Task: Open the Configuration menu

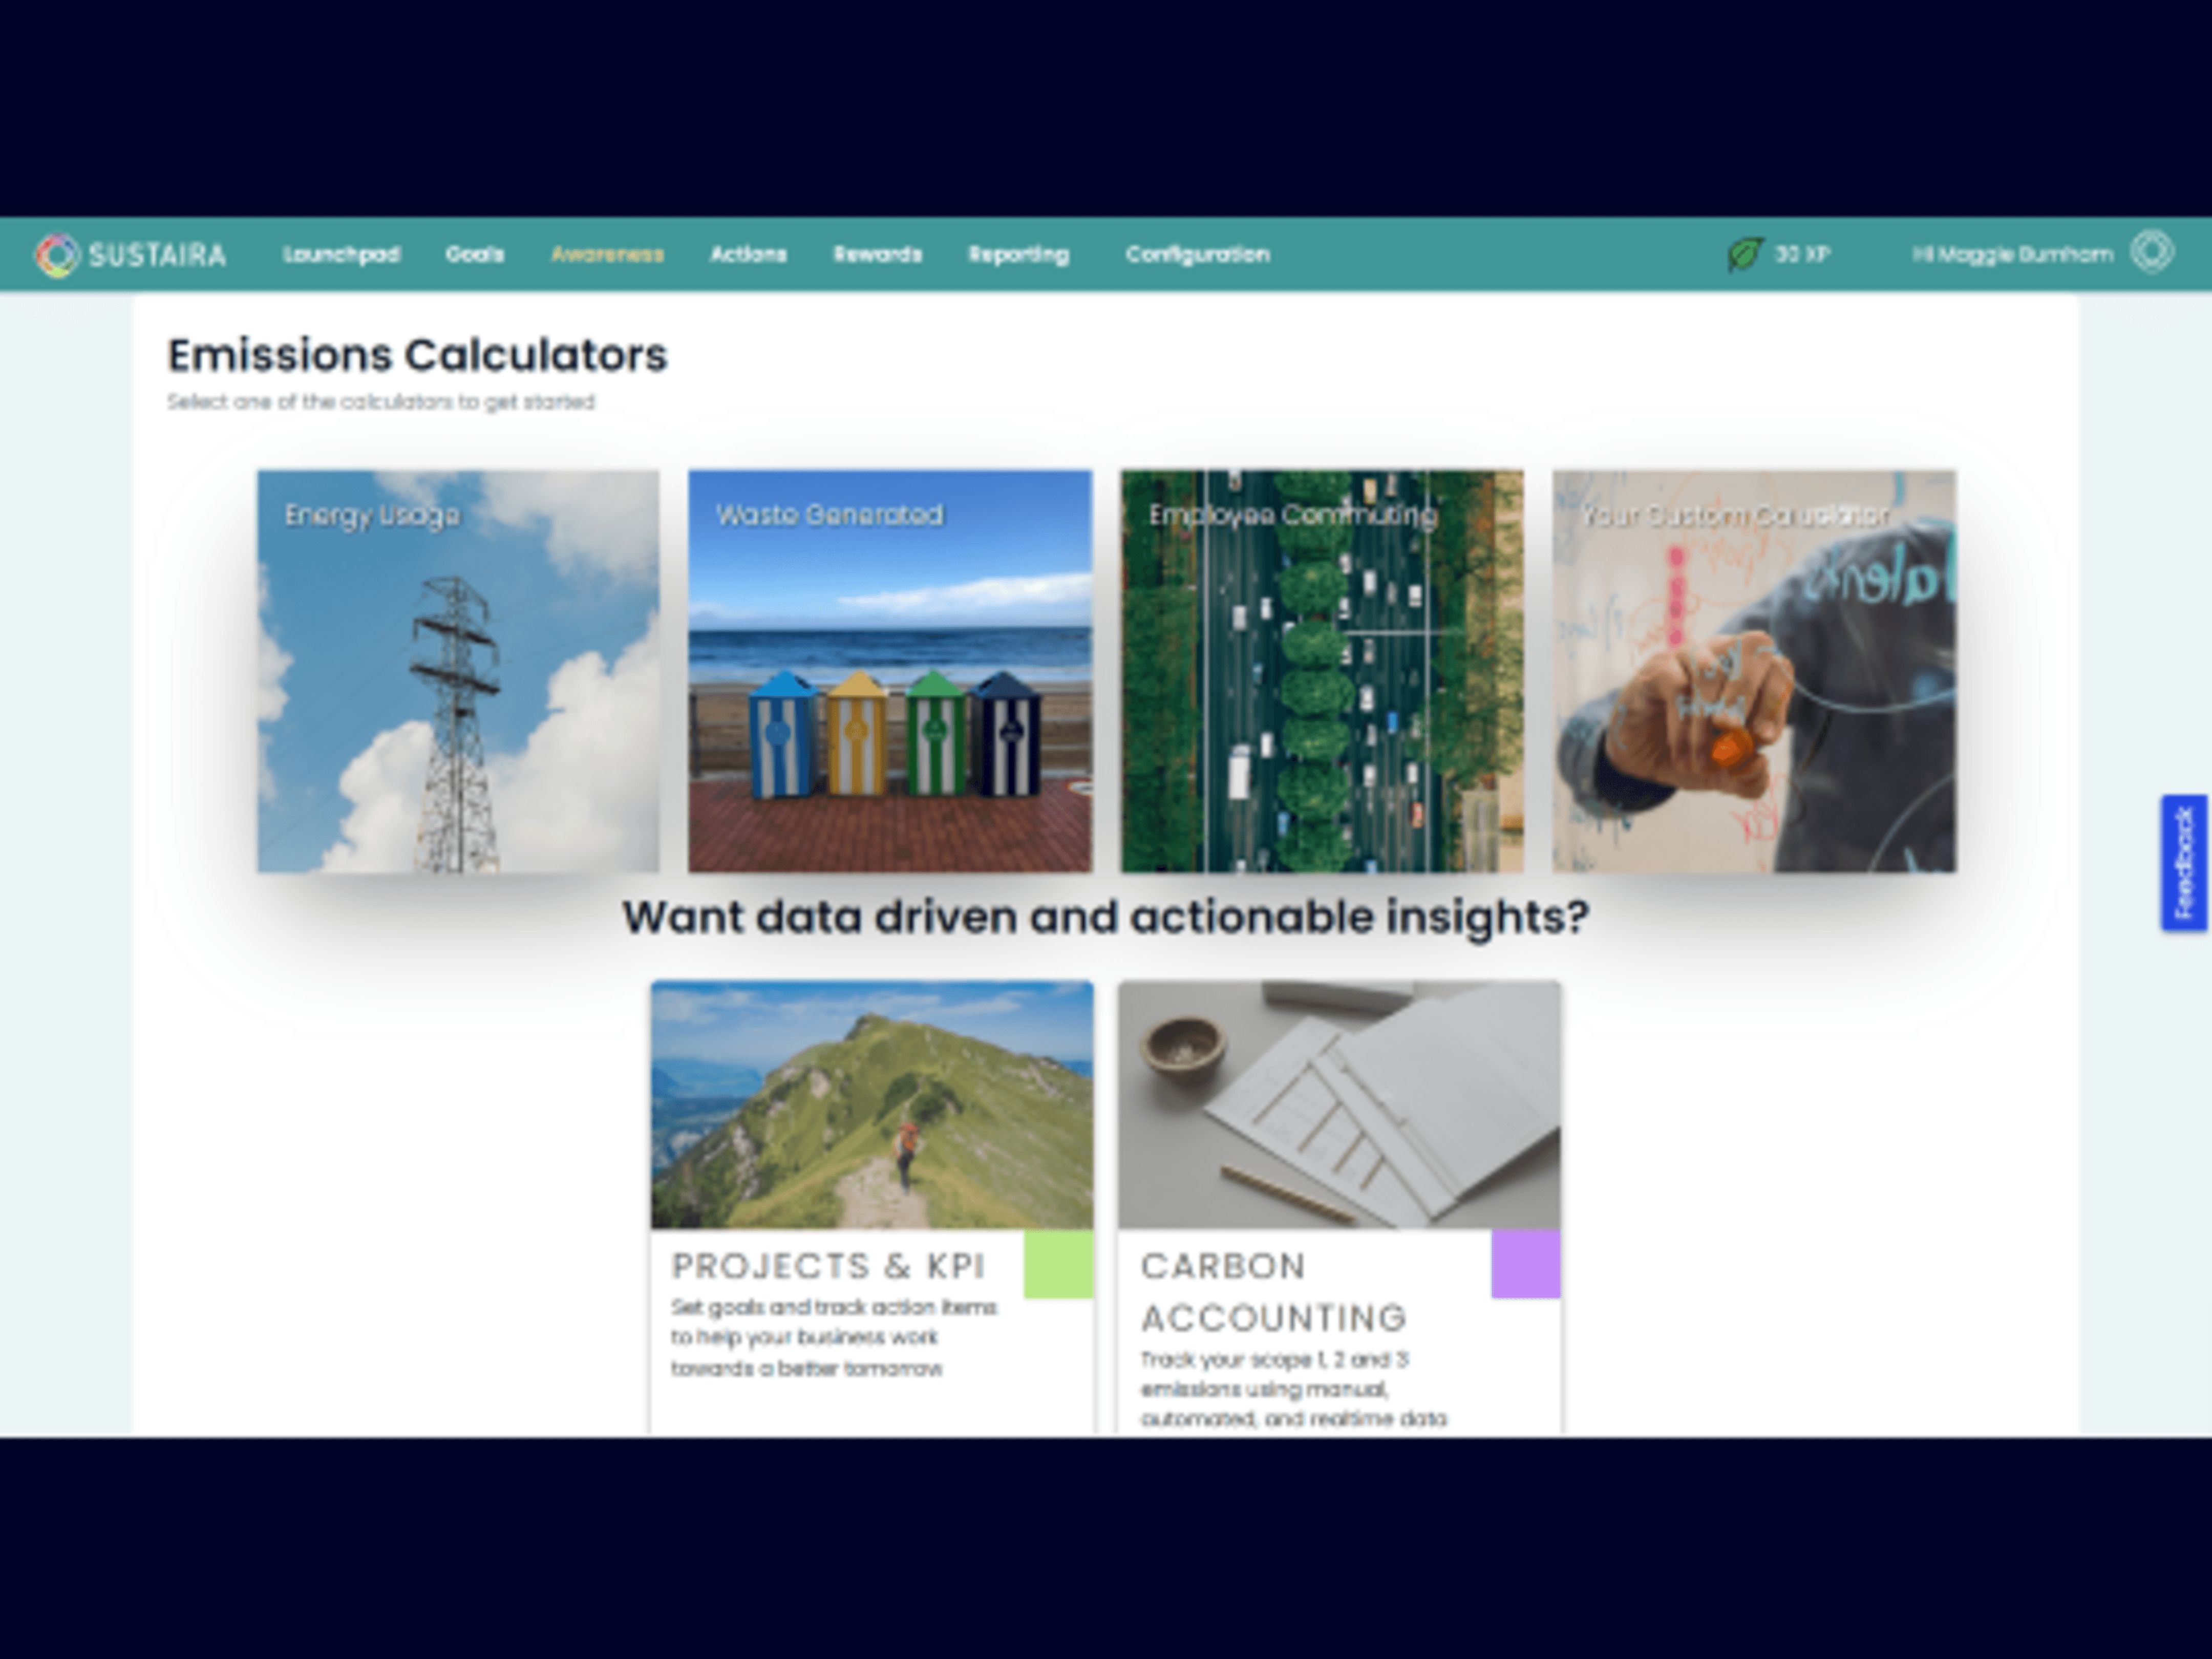Action: [x=1197, y=254]
